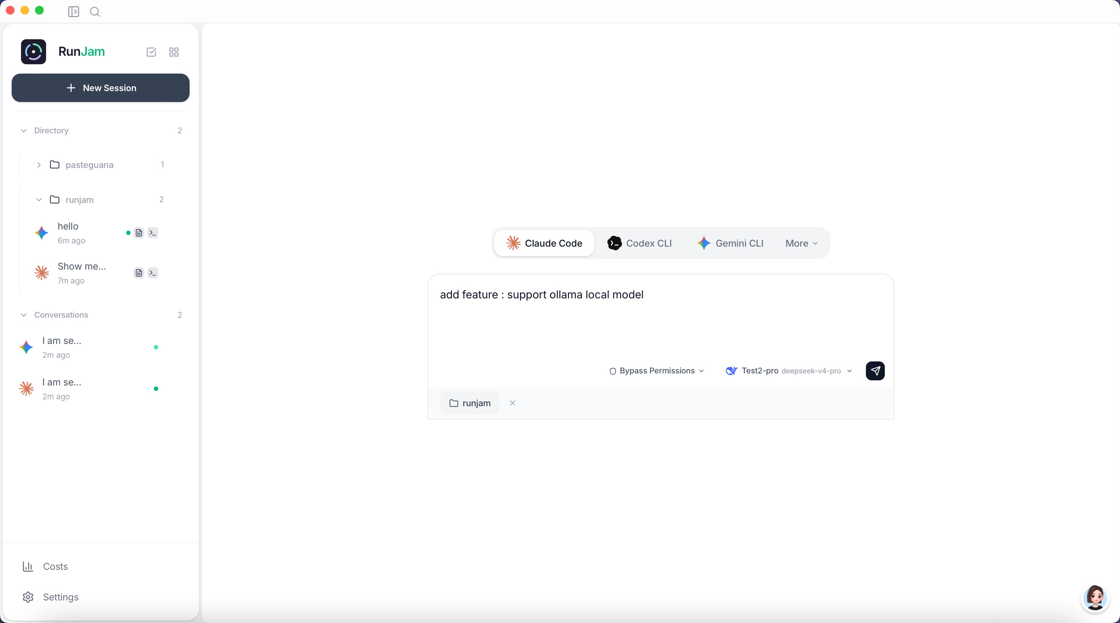
Task: Select the pasteguana folder icon
Action: coord(55,165)
